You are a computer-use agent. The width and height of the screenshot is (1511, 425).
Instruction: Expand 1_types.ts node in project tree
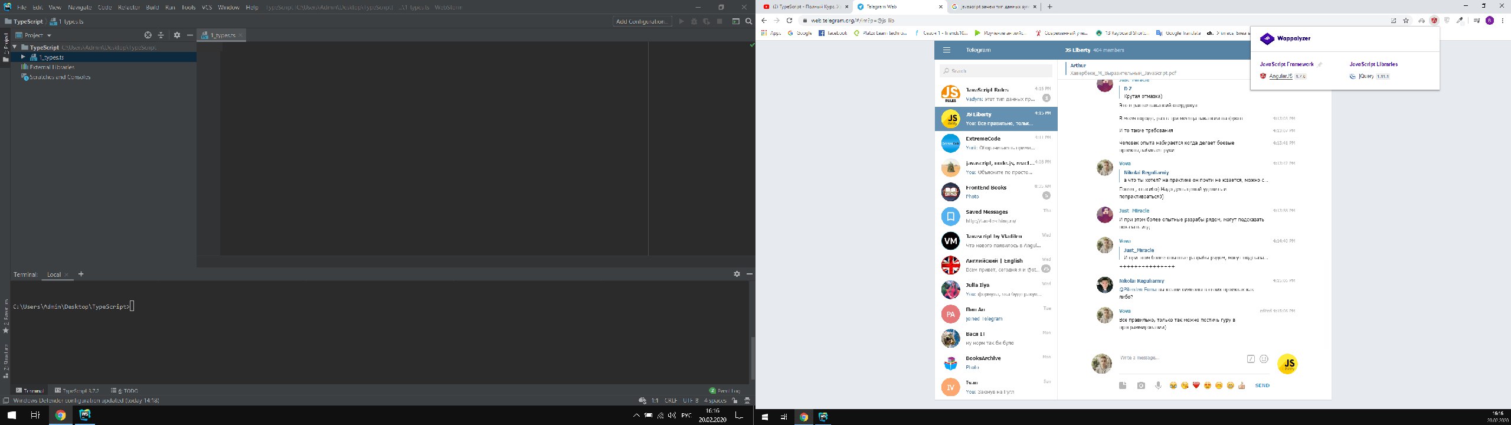23,57
